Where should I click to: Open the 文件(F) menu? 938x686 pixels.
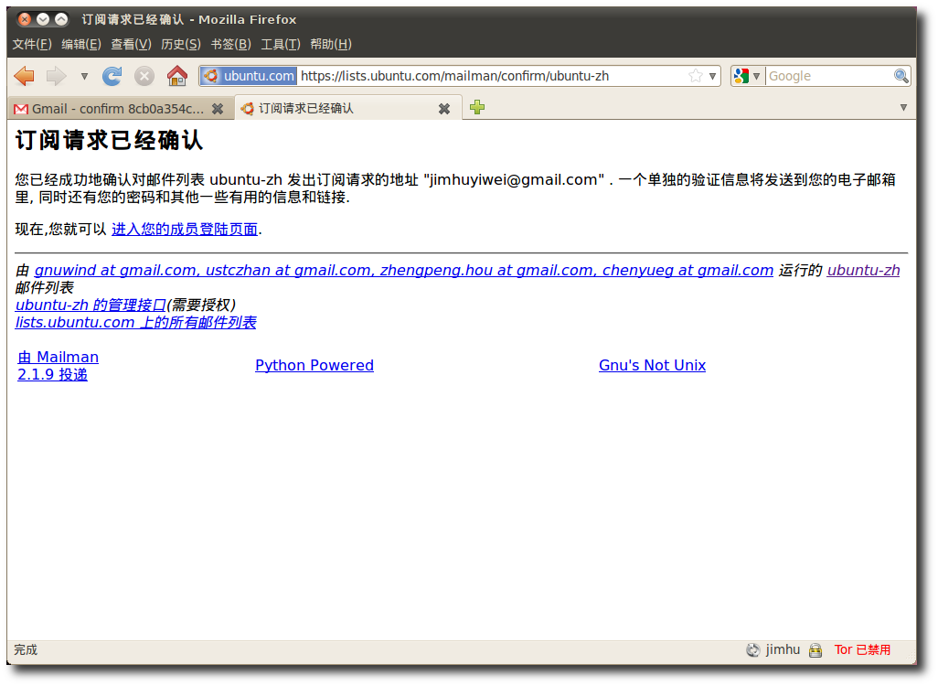32,44
